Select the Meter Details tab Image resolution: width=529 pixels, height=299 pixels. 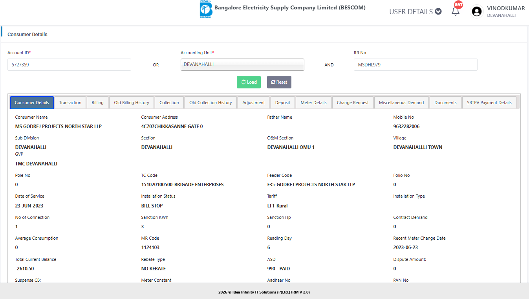click(x=313, y=103)
